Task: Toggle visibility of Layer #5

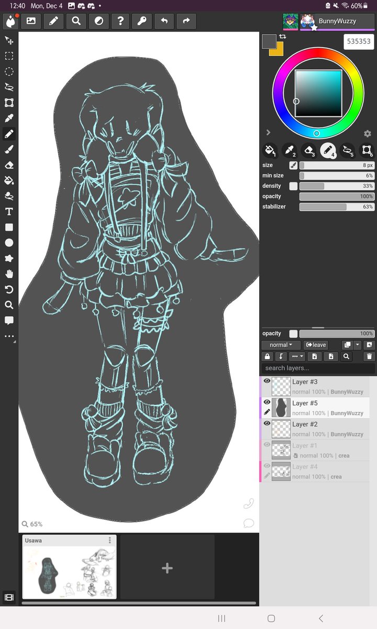Action: 267,402
